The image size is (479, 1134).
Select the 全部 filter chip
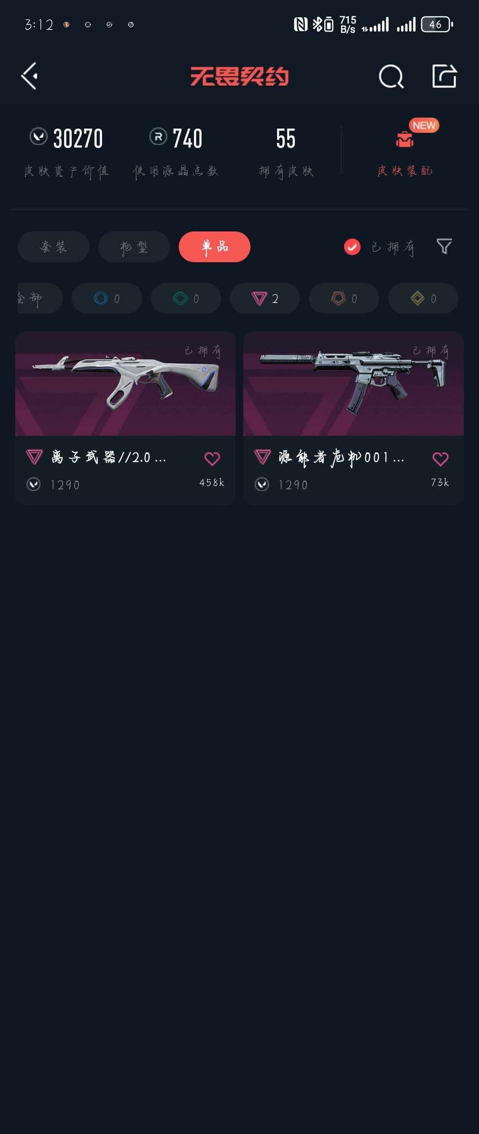(x=40, y=298)
